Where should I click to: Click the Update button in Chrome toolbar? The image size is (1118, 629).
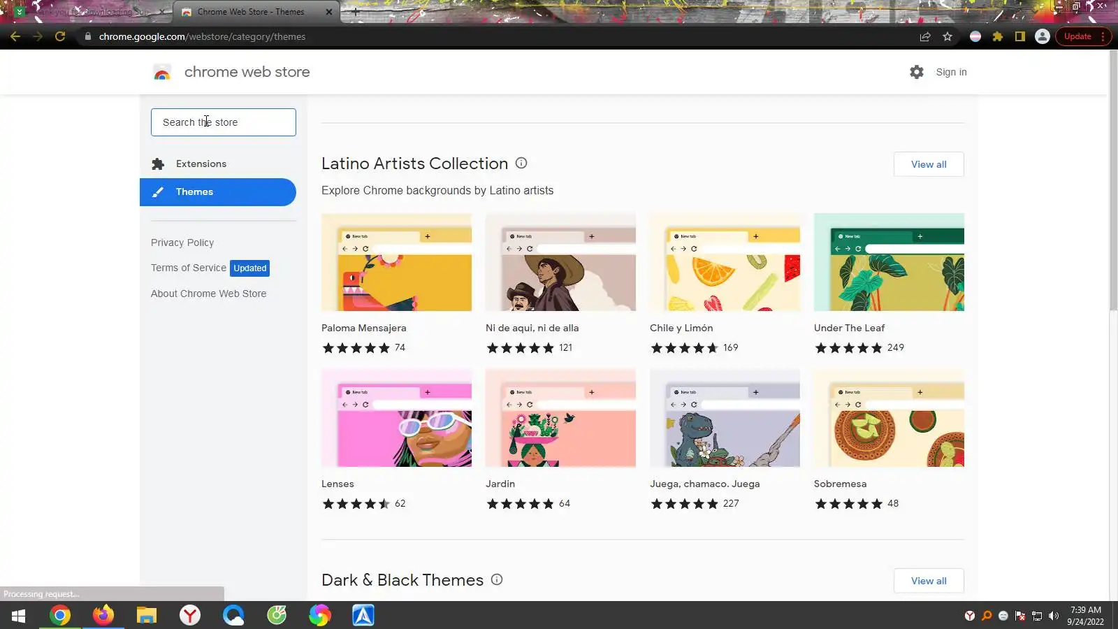[x=1077, y=36]
